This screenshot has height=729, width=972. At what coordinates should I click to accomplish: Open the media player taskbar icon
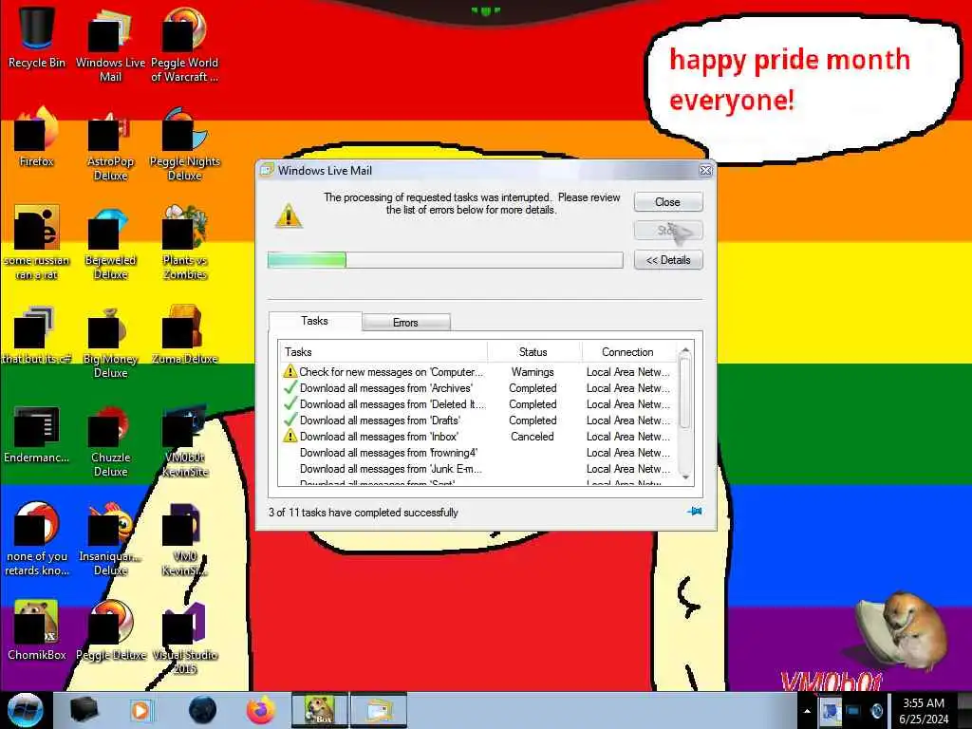tap(140, 710)
